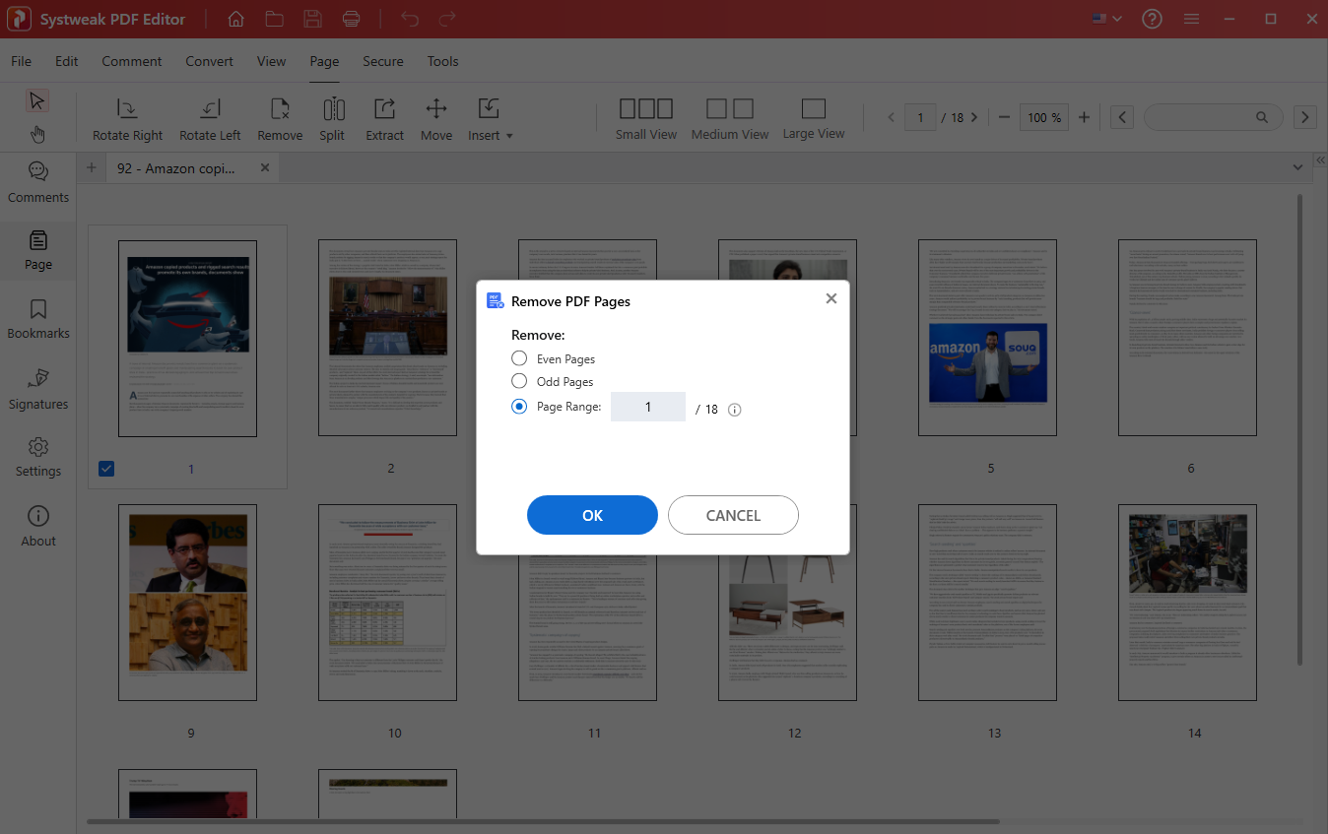The image size is (1328, 834).
Task: Select the Page Range radio button
Action: click(x=519, y=407)
